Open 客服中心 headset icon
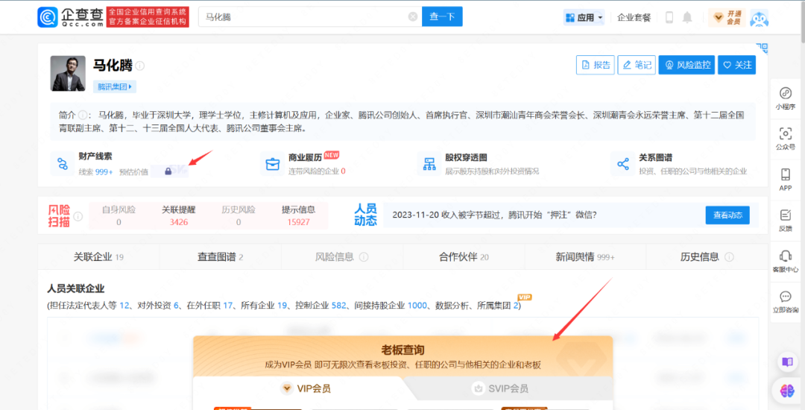 click(x=786, y=260)
